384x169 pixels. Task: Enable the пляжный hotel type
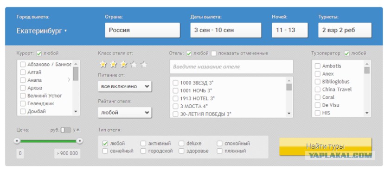pos(219,151)
